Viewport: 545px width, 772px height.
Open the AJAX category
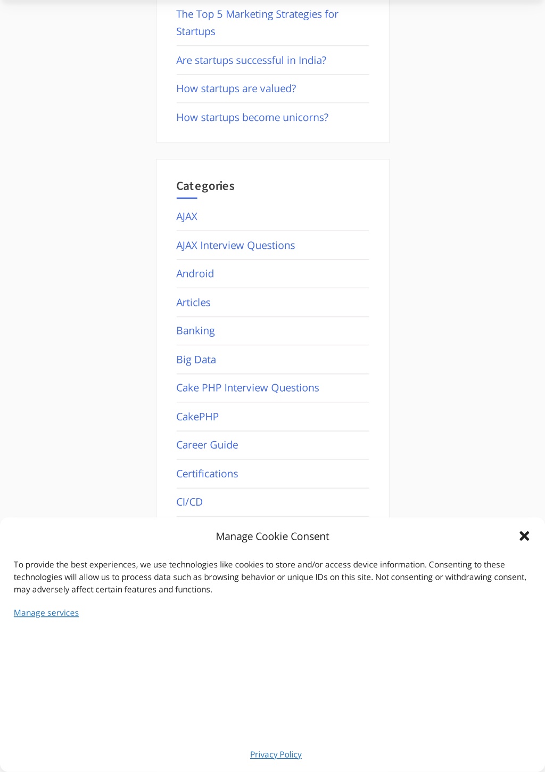(187, 217)
